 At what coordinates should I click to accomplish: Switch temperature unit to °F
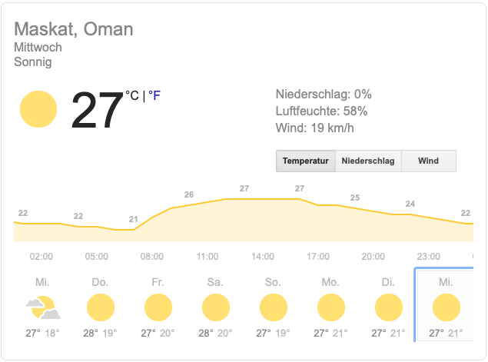[154, 95]
